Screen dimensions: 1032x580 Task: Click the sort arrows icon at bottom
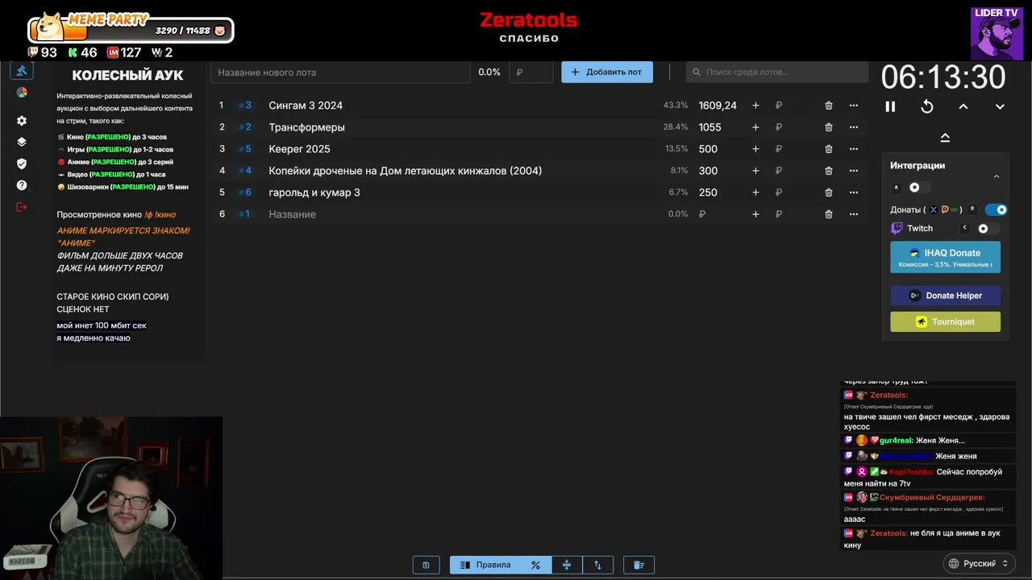(597, 565)
